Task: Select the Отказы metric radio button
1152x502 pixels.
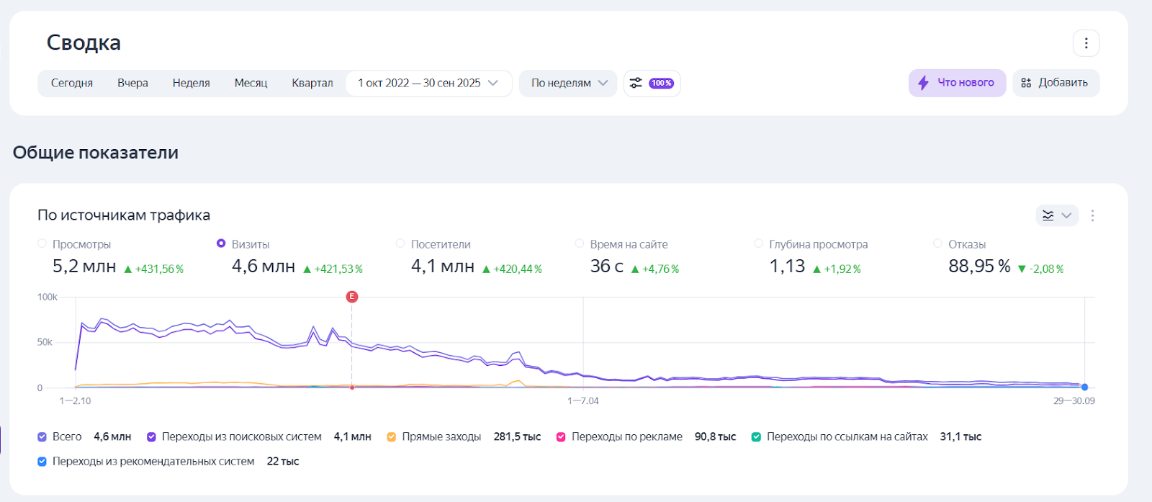Action: tap(937, 243)
